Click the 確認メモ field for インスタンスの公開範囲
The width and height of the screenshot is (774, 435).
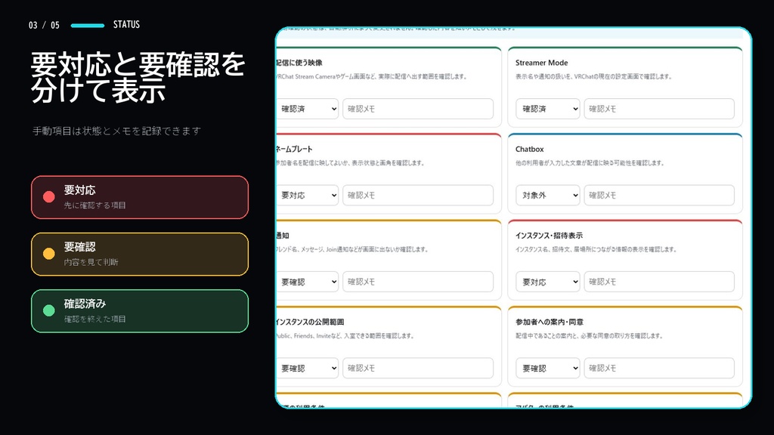tap(418, 368)
